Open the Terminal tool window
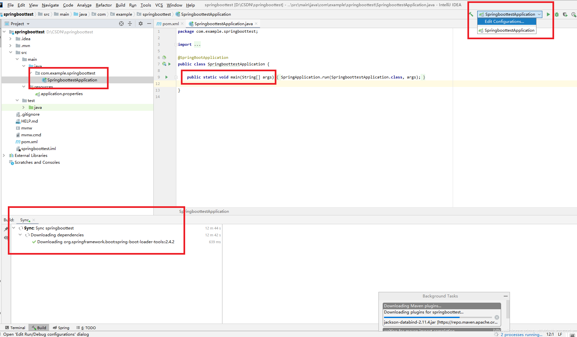The width and height of the screenshot is (577, 337). point(15,328)
